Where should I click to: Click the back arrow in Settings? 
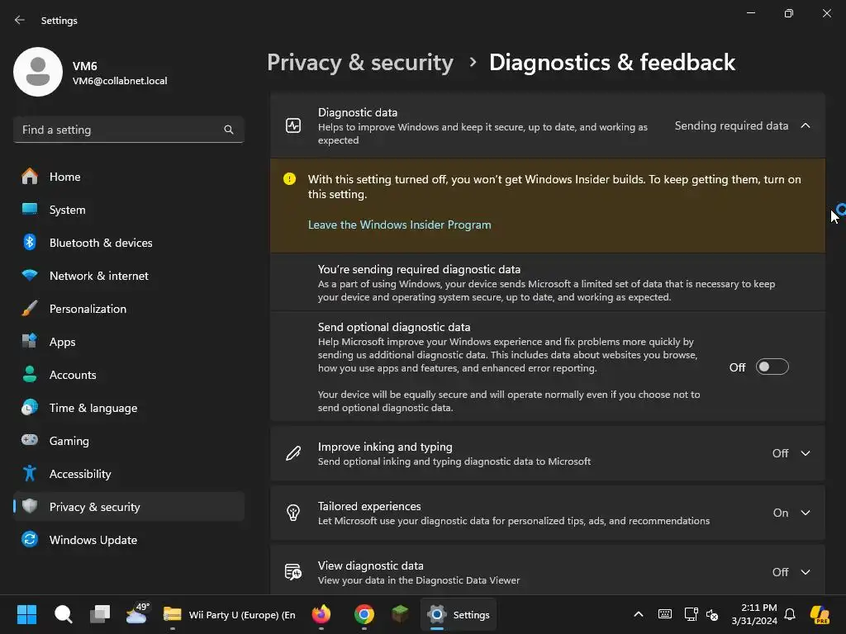coord(20,21)
